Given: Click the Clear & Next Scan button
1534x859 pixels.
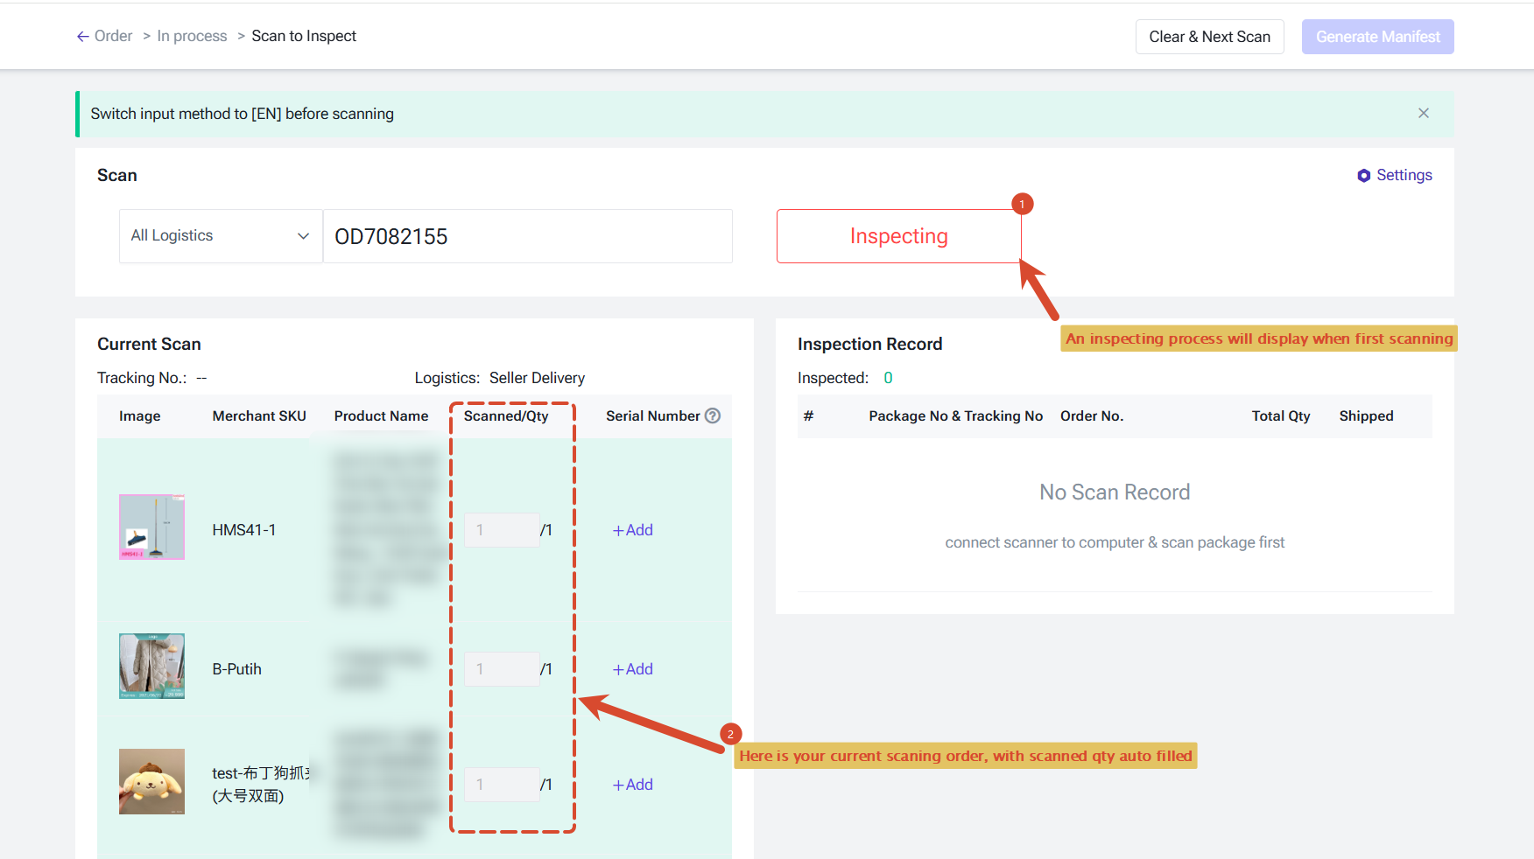Looking at the screenshot, I should [x=1209, y=37].
